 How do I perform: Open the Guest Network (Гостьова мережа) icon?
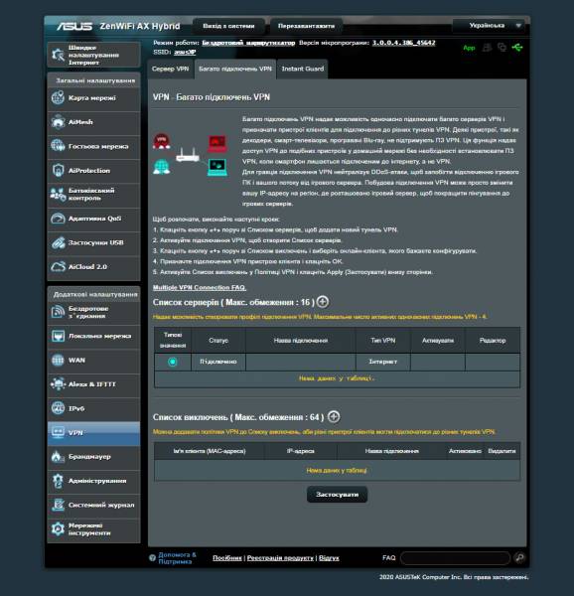[58, 146]
